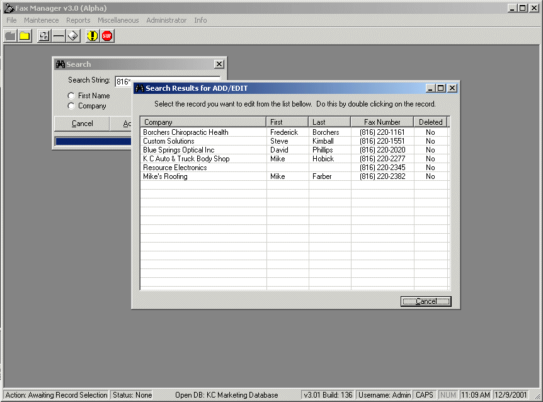The width and height of the screenshot is (543, 402).
Task: Click the yellow exclamation warning icon
Action: pyautogui.click(x=92, y=36)
